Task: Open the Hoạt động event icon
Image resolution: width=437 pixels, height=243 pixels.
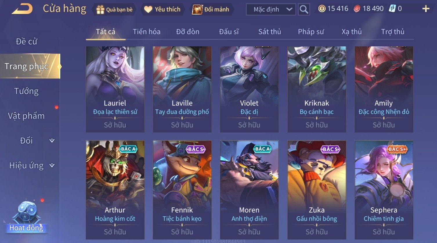Action: coord(26,217)
